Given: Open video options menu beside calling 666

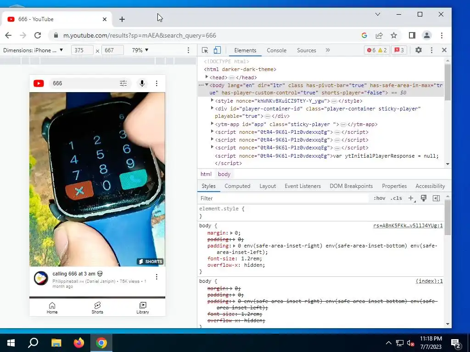Looking at the screenshot, I should coord(157,277).
